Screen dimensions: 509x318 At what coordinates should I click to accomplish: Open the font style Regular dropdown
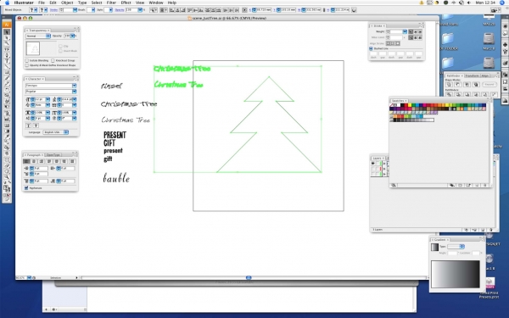75,92
